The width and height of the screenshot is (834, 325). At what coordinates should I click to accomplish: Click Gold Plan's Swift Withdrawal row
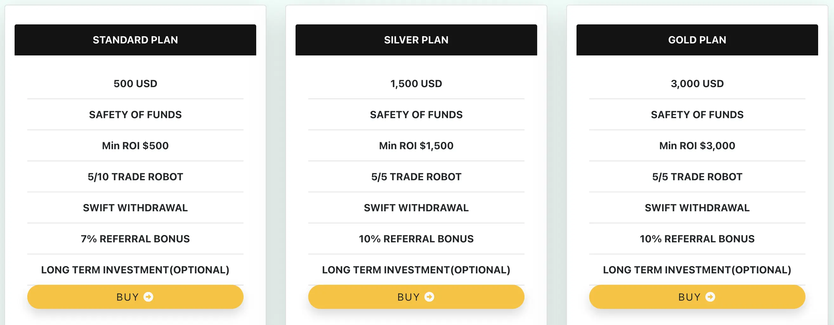[697, 207]
